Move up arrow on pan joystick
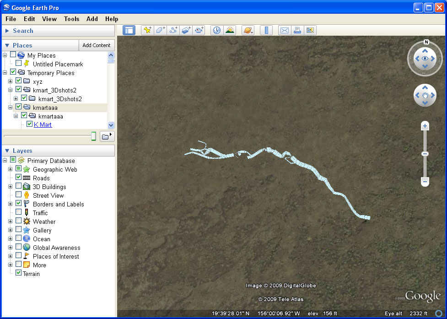The image size is (447, 319). click(x=425, y=88)
